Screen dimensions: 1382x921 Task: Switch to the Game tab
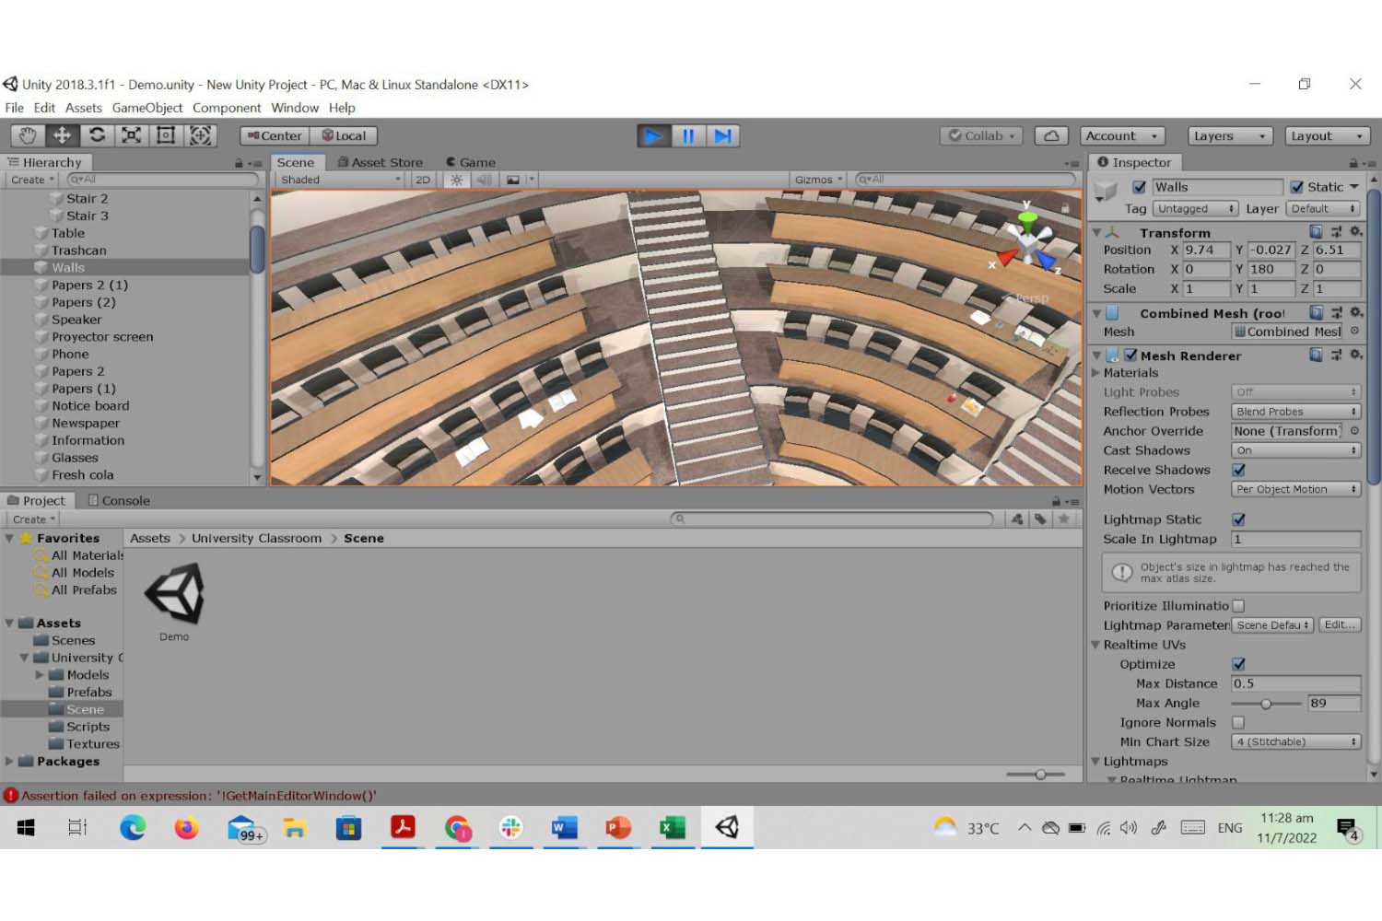(471, 162)
